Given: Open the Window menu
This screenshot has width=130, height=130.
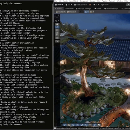Looking at the screenshot, I should tap(120, 1).
